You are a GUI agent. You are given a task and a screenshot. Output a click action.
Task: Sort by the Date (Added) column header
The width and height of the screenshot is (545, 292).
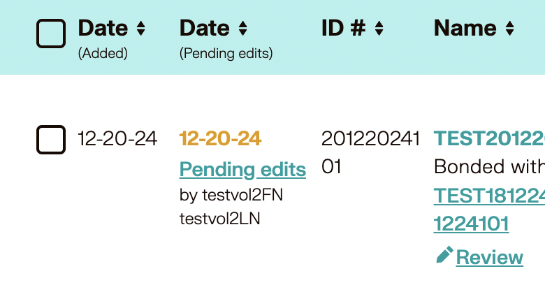point(103,28)
